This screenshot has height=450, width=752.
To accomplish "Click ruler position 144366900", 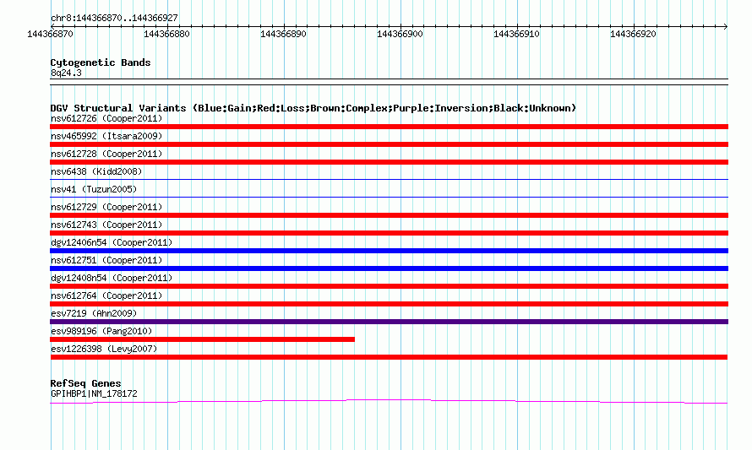I will (x=400, y=34).
